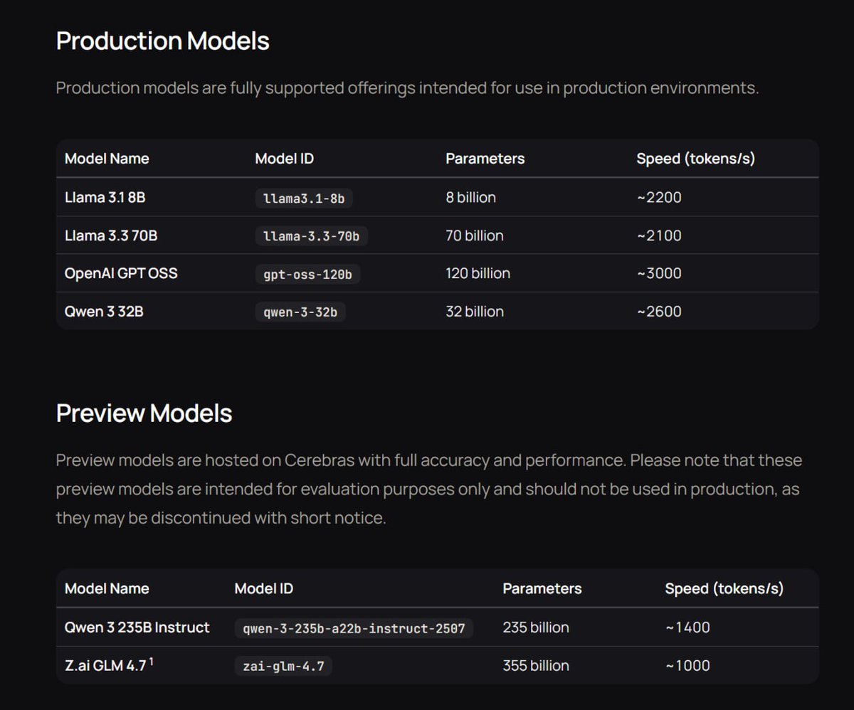
Task: Open footnote 1 next to Z.ai GLM 4.7
Action: tap(152, 662)
